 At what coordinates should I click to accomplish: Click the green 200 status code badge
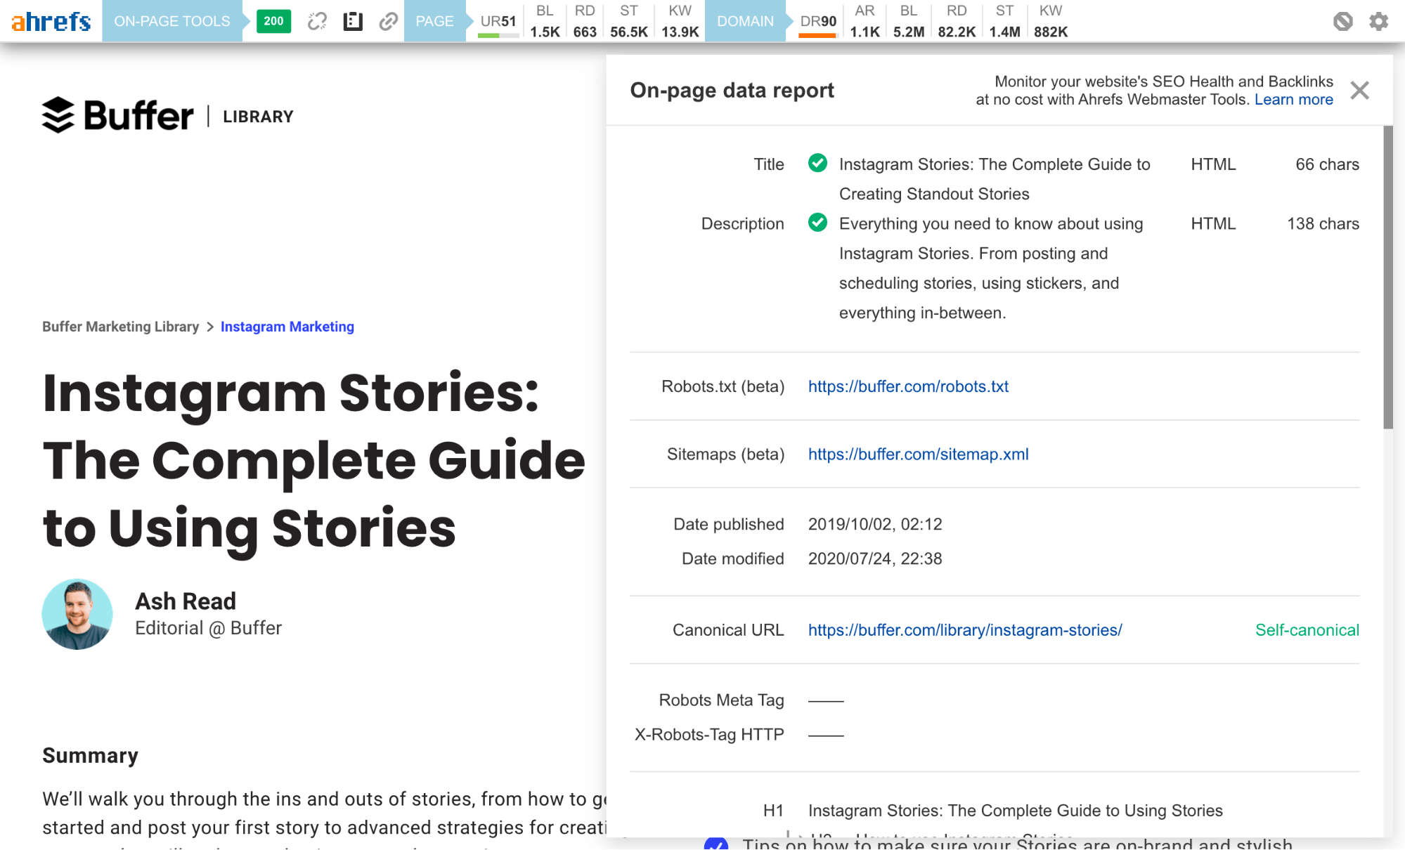click(x=273, y=21)
